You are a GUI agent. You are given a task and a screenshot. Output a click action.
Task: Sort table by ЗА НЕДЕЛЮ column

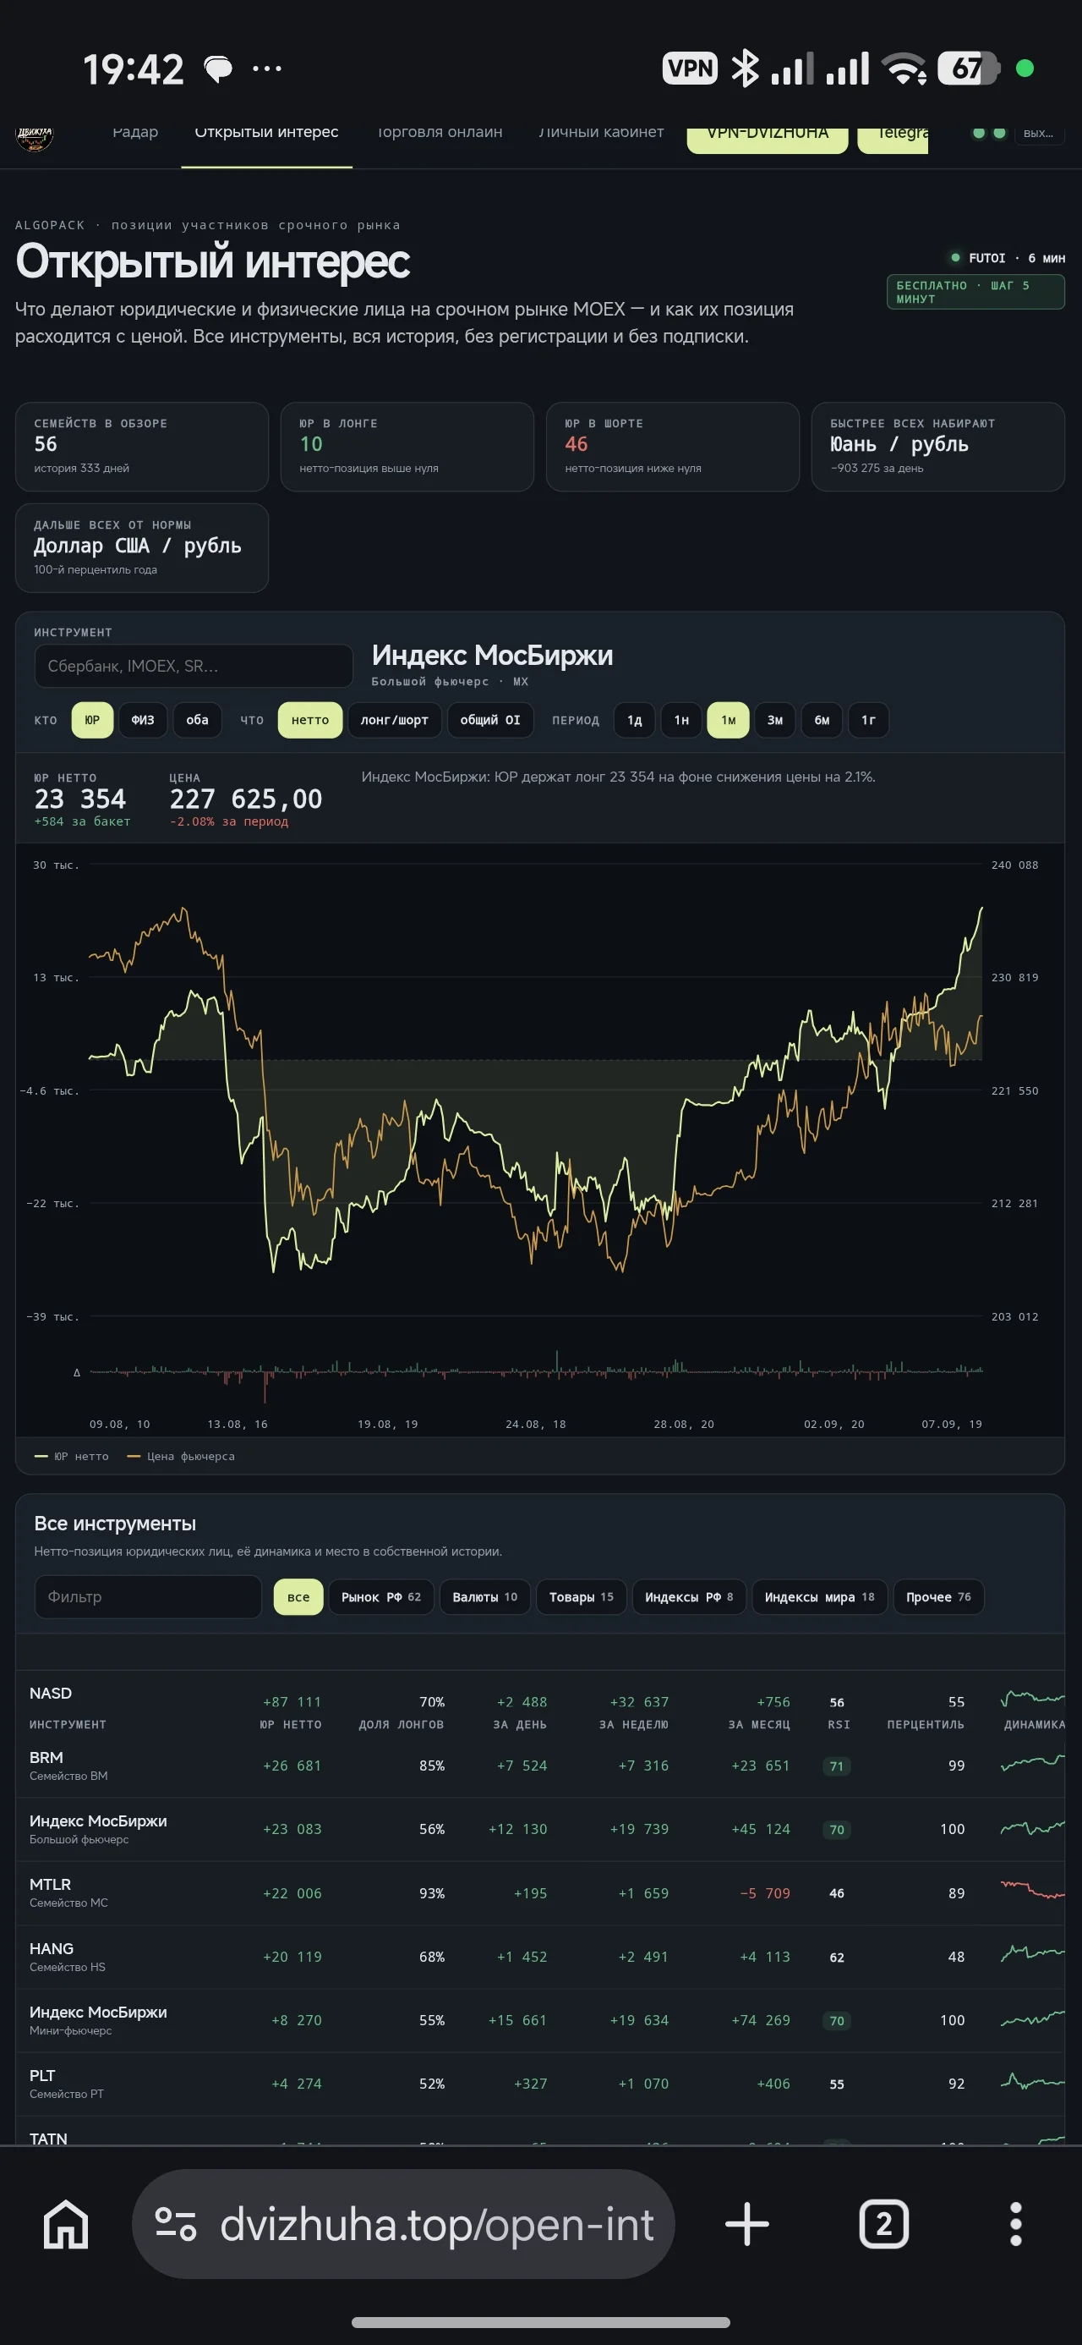tap(633, 1724)
